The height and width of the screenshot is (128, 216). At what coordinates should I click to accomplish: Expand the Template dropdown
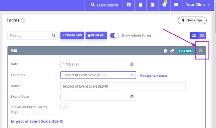98,75
